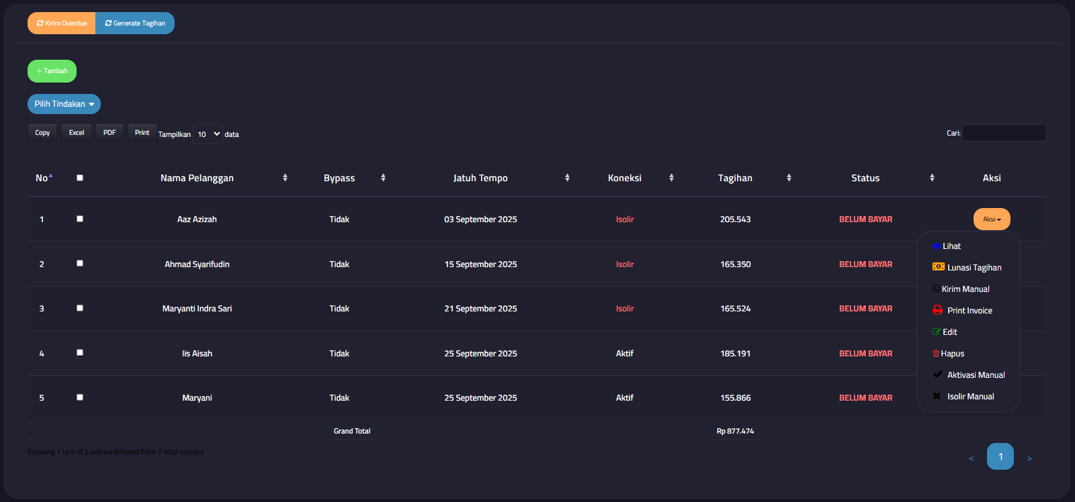Select the checkbox in Ahmad Syarifudin's row
The height and width of the screenshot is (502, 1075).
80,264
